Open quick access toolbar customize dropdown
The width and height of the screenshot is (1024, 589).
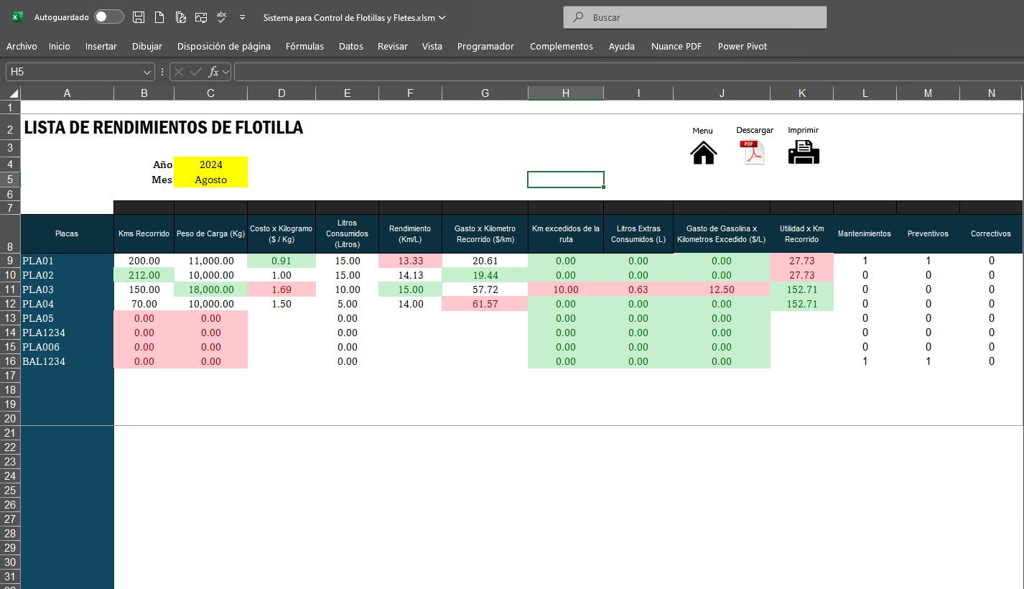point(242,17)
